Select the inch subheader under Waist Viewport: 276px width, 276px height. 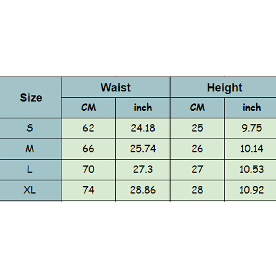coord(143,108)
